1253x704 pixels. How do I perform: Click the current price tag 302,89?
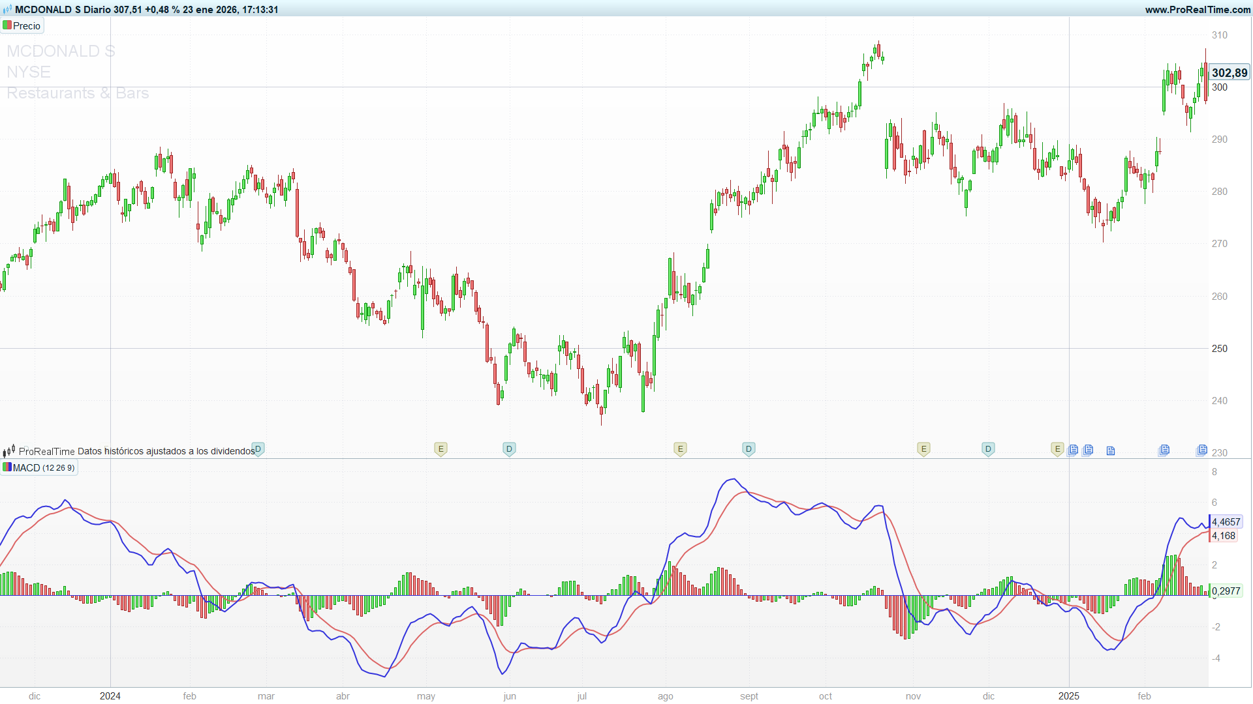tap(1230, 73)
